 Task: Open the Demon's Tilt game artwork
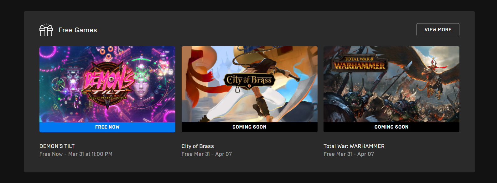[x=107, y=84]
